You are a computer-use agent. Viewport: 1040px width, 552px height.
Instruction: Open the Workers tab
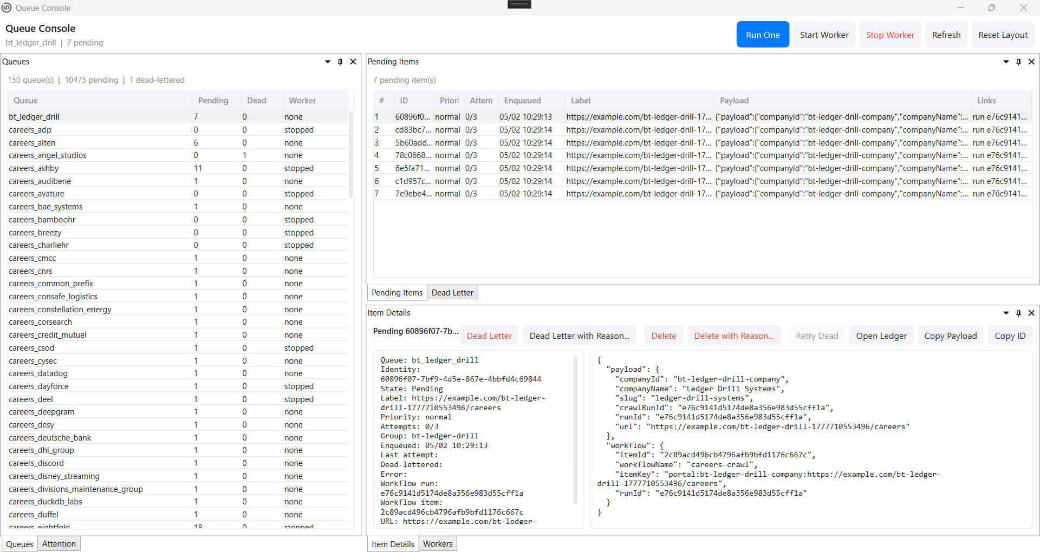(x=438, y=544)
